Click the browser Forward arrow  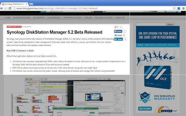coord(8,8)
